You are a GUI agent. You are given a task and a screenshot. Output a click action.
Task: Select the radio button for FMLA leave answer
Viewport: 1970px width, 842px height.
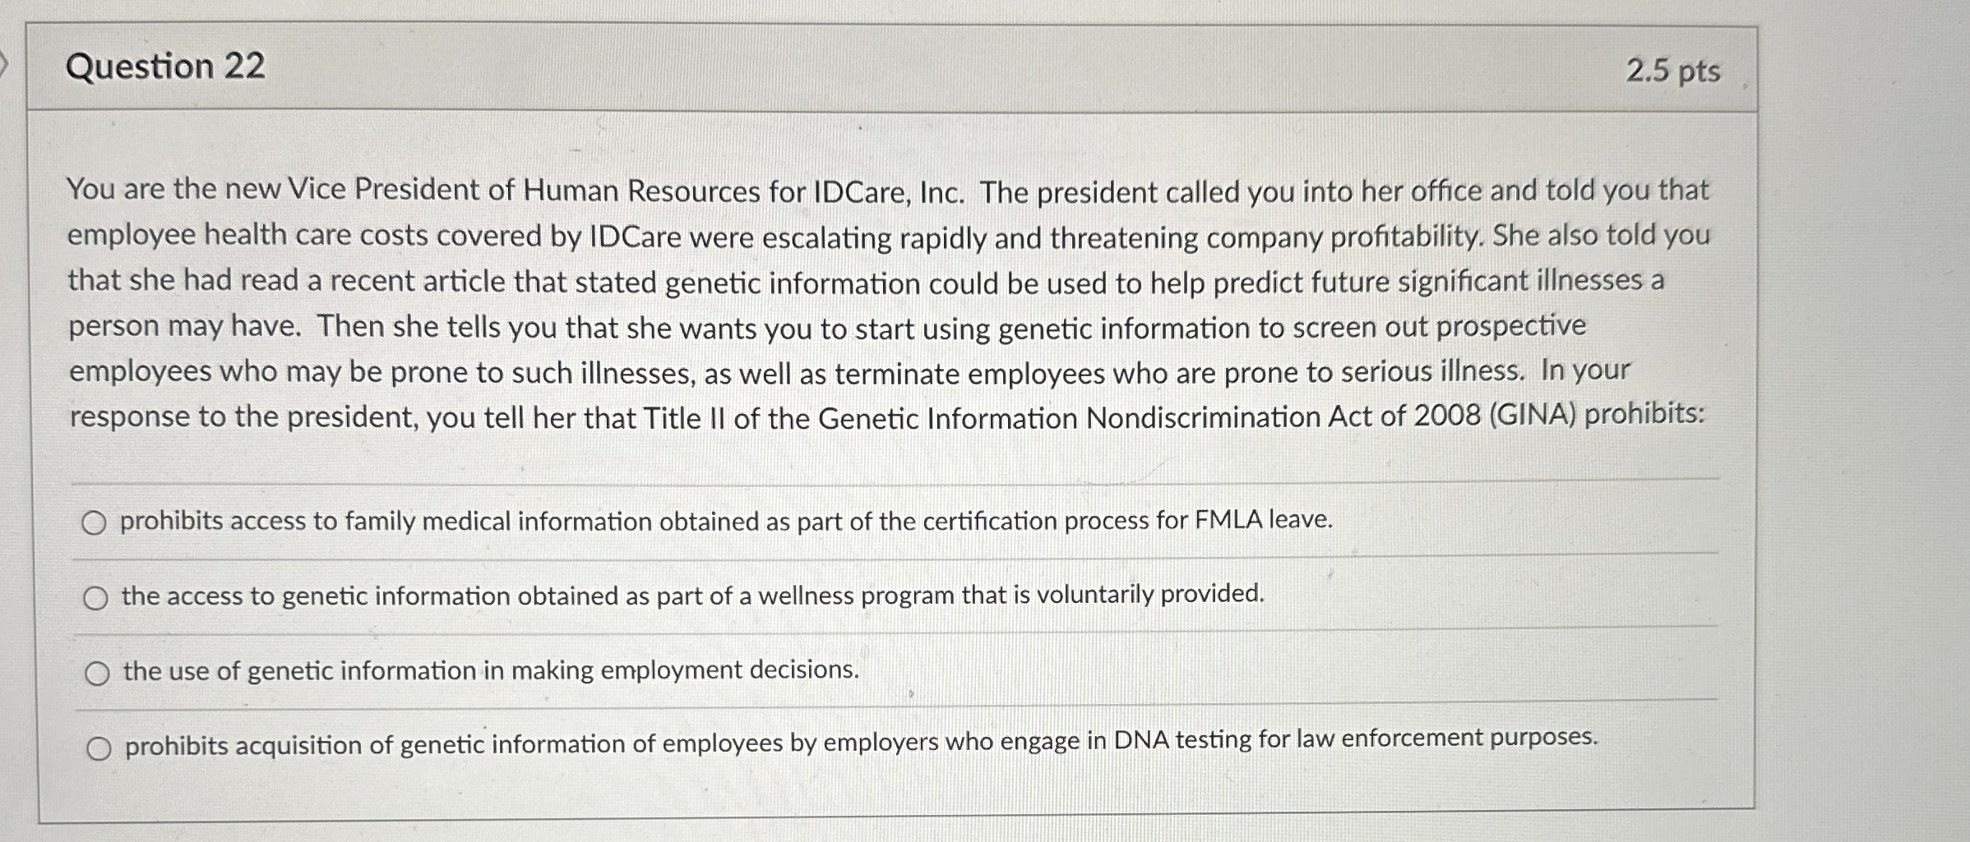point(94,522)
